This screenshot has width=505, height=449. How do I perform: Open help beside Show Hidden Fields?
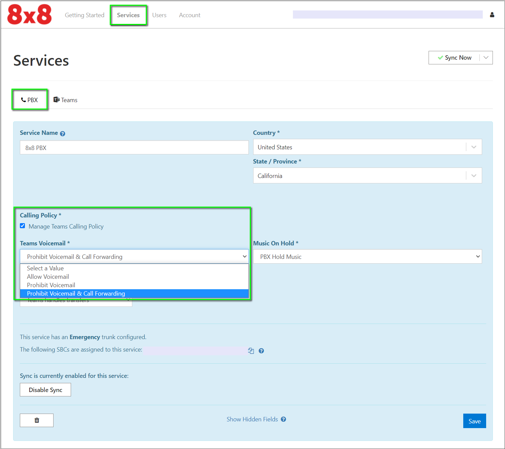tap(283, 419)
